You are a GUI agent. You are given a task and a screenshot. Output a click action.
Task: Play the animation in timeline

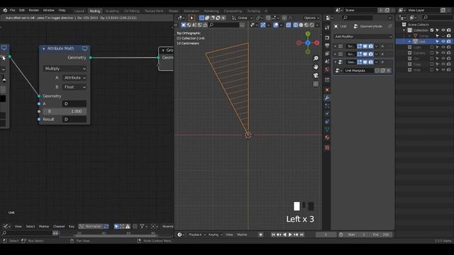(290, 234)
